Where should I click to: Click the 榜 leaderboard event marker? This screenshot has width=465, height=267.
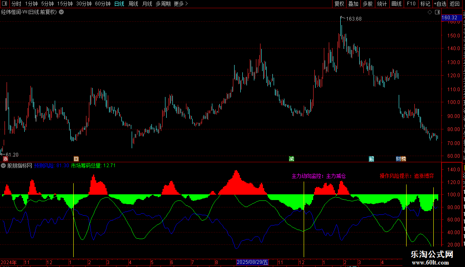(404, 159)
